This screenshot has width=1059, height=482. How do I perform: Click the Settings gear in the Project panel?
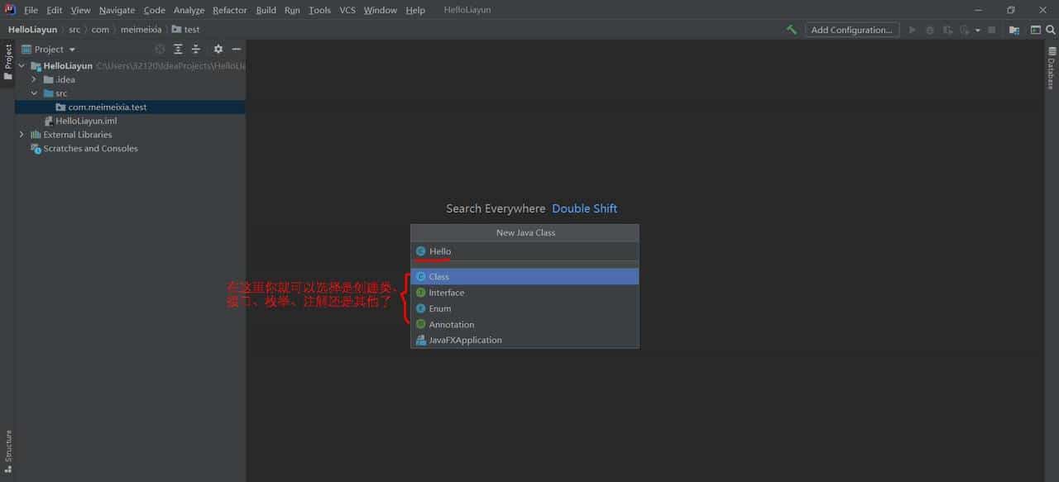218,49
